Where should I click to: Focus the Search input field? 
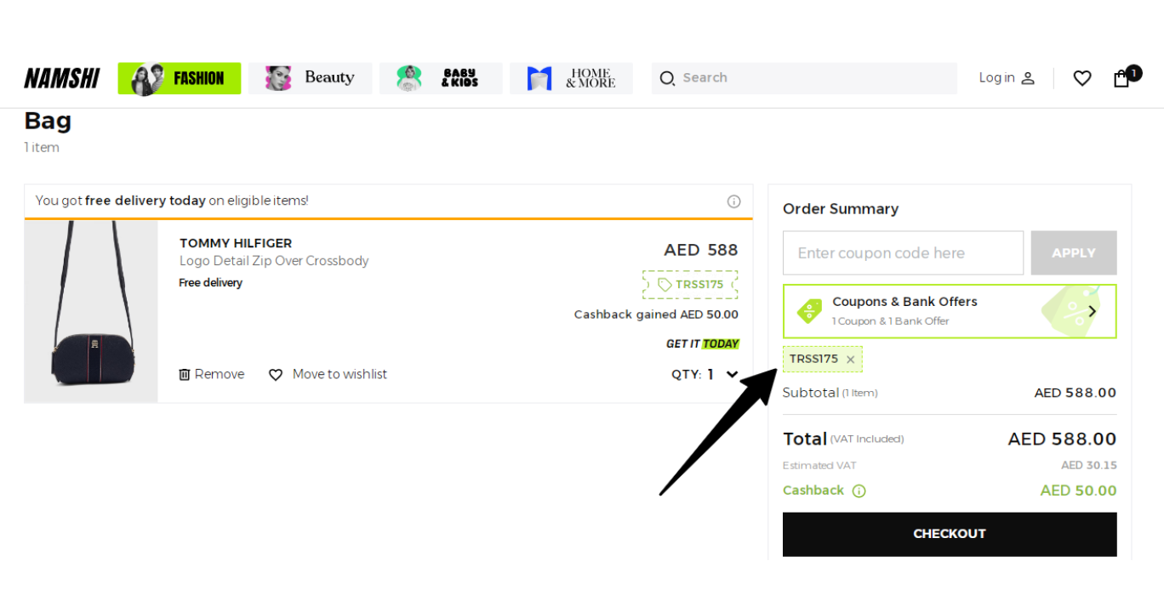(x=804, y=78)
